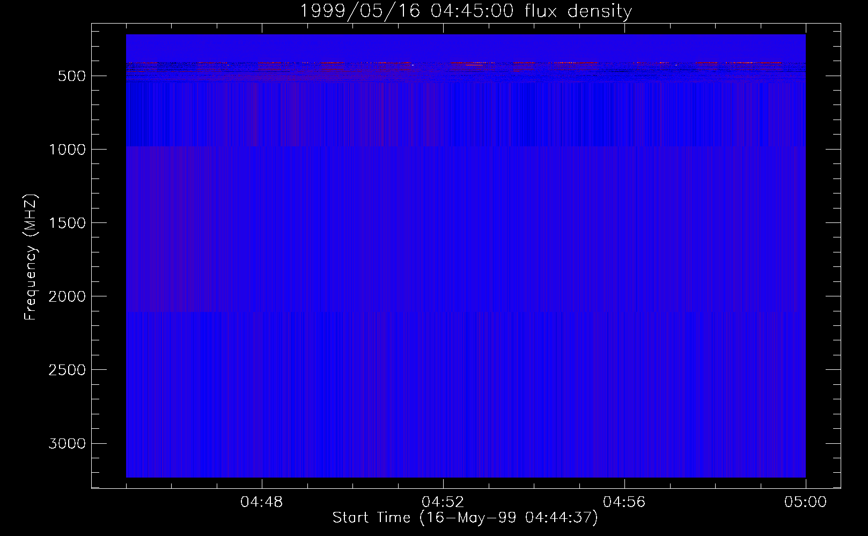Click the 'Frequency (MHZ)' axis label
The image size is (868, 536).
pyautogui.click(x=31, y=257)
